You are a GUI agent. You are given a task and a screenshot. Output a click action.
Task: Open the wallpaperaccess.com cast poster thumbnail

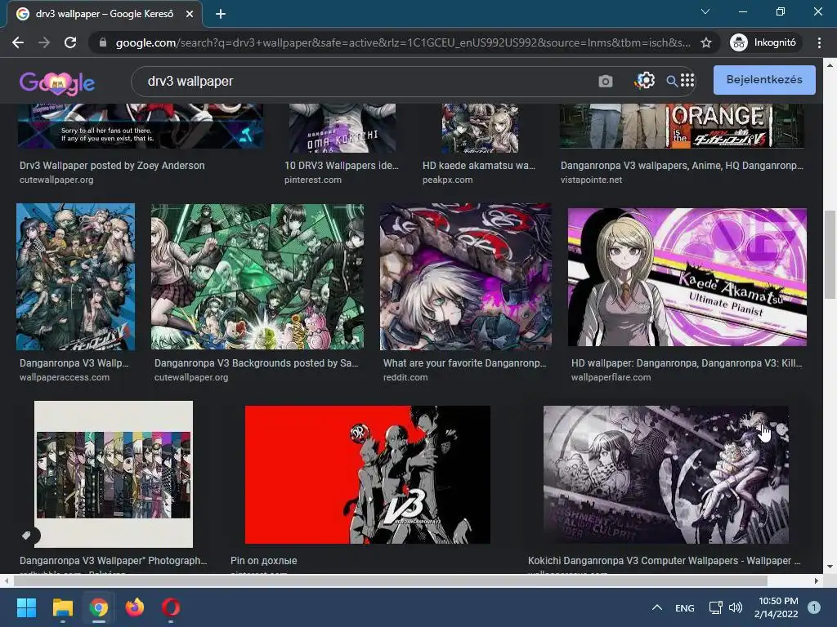point(75,277)
